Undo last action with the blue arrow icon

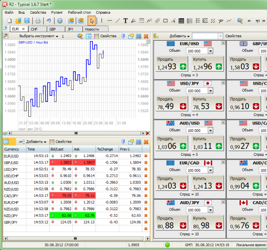click(x=49, y=21)
